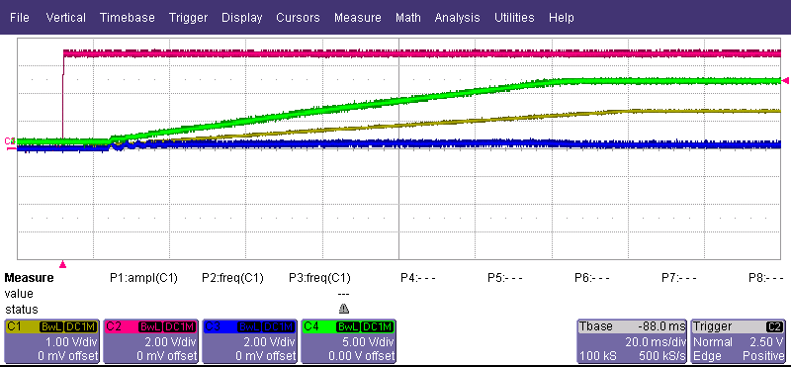This screenshot has width=791, height=367.
Task: Open the C4 channel descriptor box
Action: pos(349,340)
